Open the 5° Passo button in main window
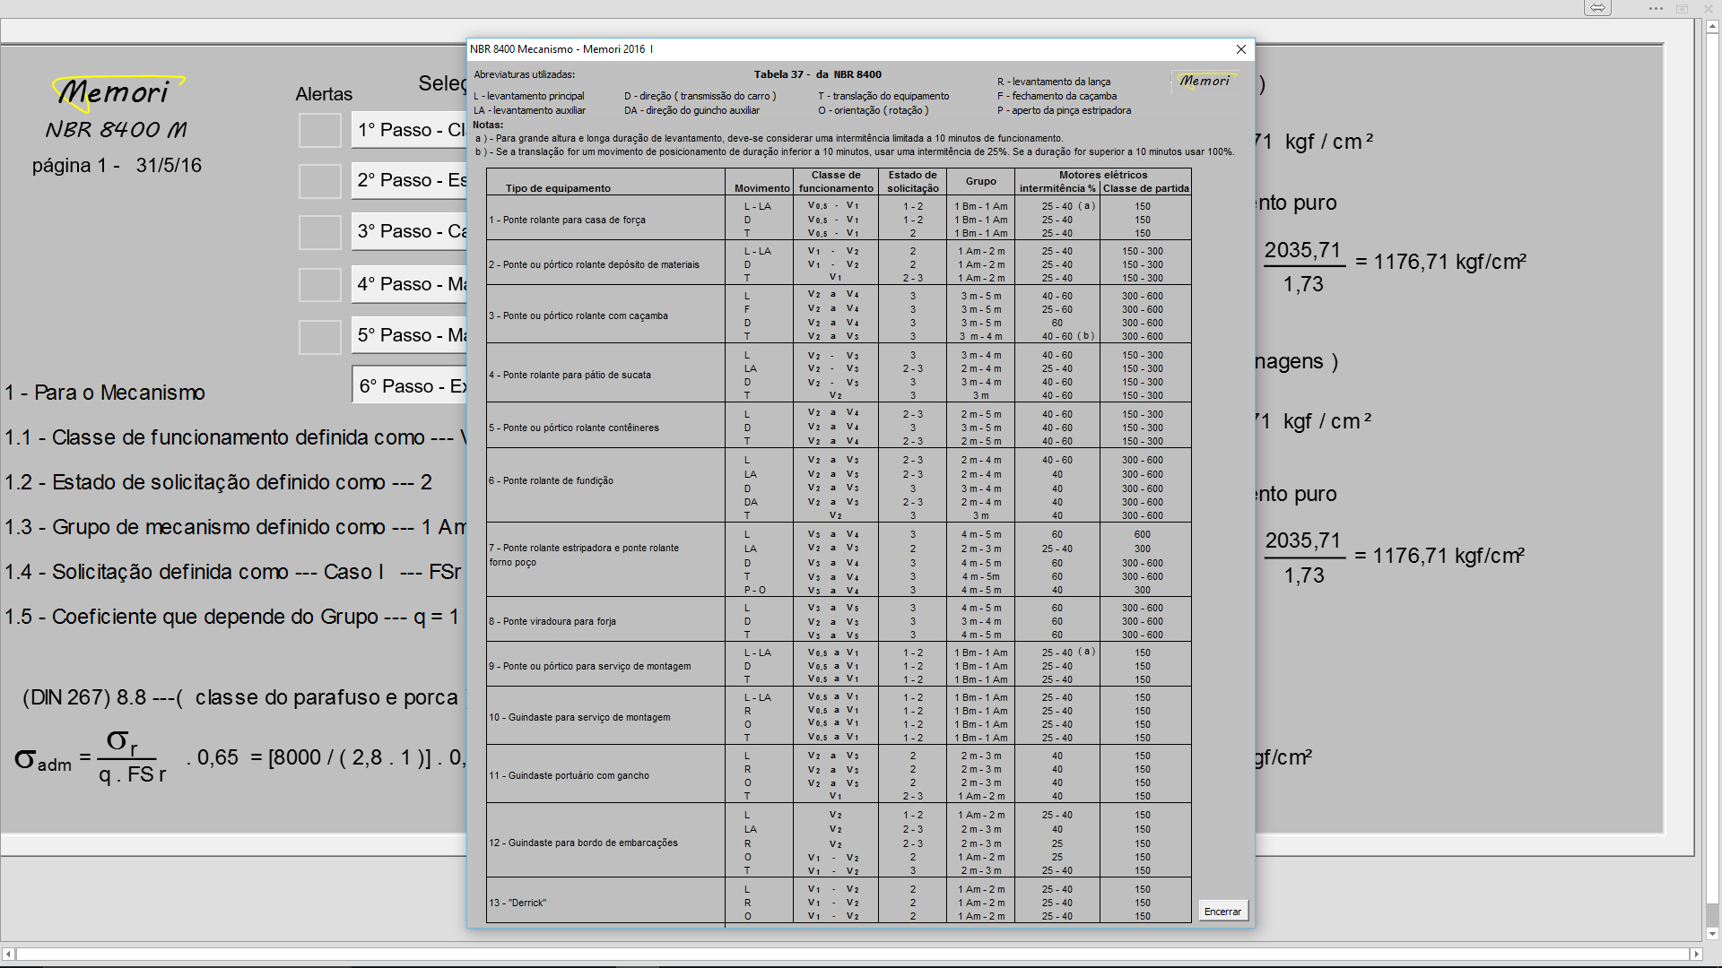Viewport: 1722px width, 968px height. pyautogui.click(x=409, y=335)
